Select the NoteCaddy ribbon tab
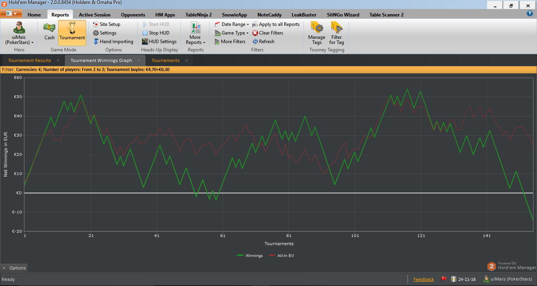Viewport: 537px width, 286px height. click(x=270, y=15)
